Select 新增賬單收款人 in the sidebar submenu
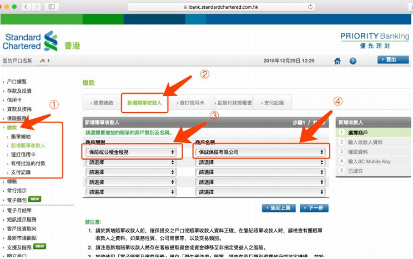This screenshot has width=413, height=259. (x=28, y=146)
